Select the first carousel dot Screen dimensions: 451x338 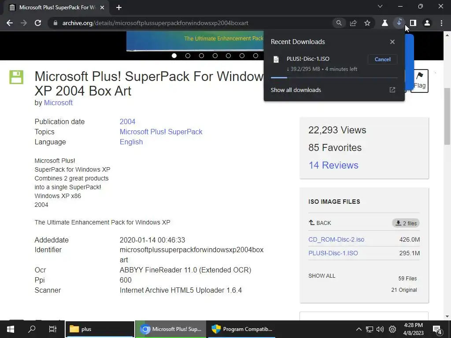point(174,56)
